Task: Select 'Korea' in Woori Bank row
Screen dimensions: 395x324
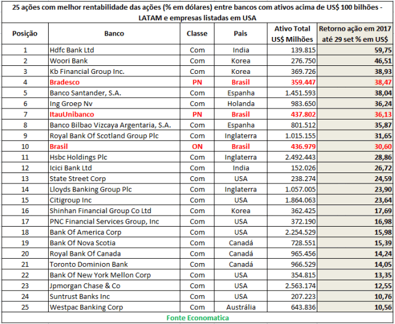Action: (240, 60)
